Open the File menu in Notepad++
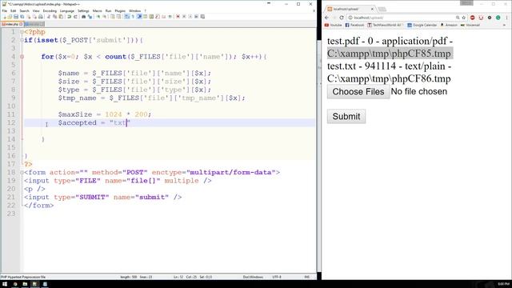The width and height of the screenshot is (512, 288). pyautogui.click(x=5, y=10)
